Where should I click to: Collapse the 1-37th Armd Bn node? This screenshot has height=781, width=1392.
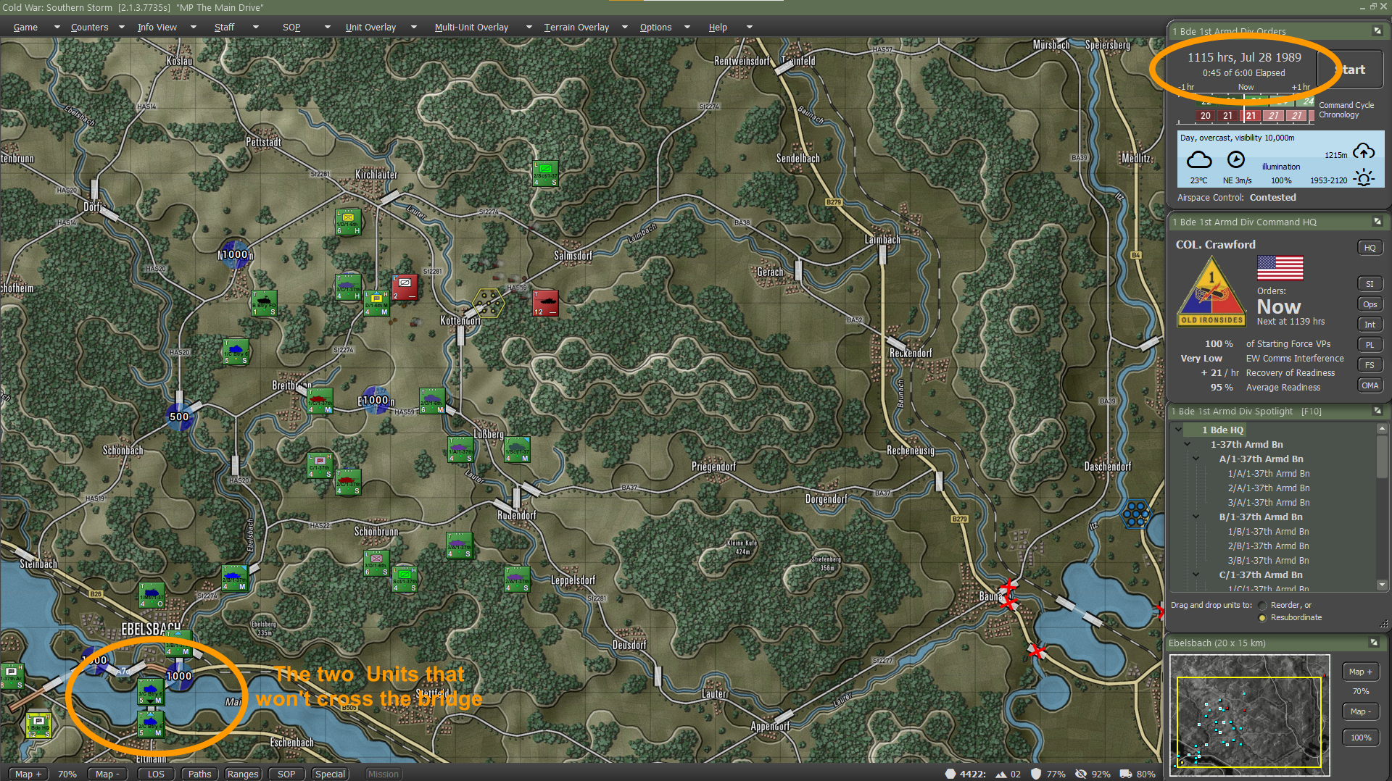coord(1188,444)
